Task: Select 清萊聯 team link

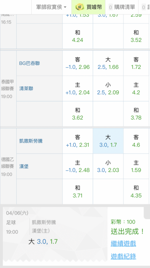Action: (x=26, y=89)
